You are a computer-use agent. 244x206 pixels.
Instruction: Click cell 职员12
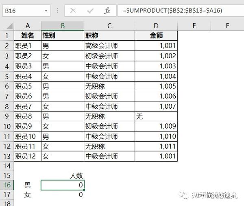tap(28, 156)
